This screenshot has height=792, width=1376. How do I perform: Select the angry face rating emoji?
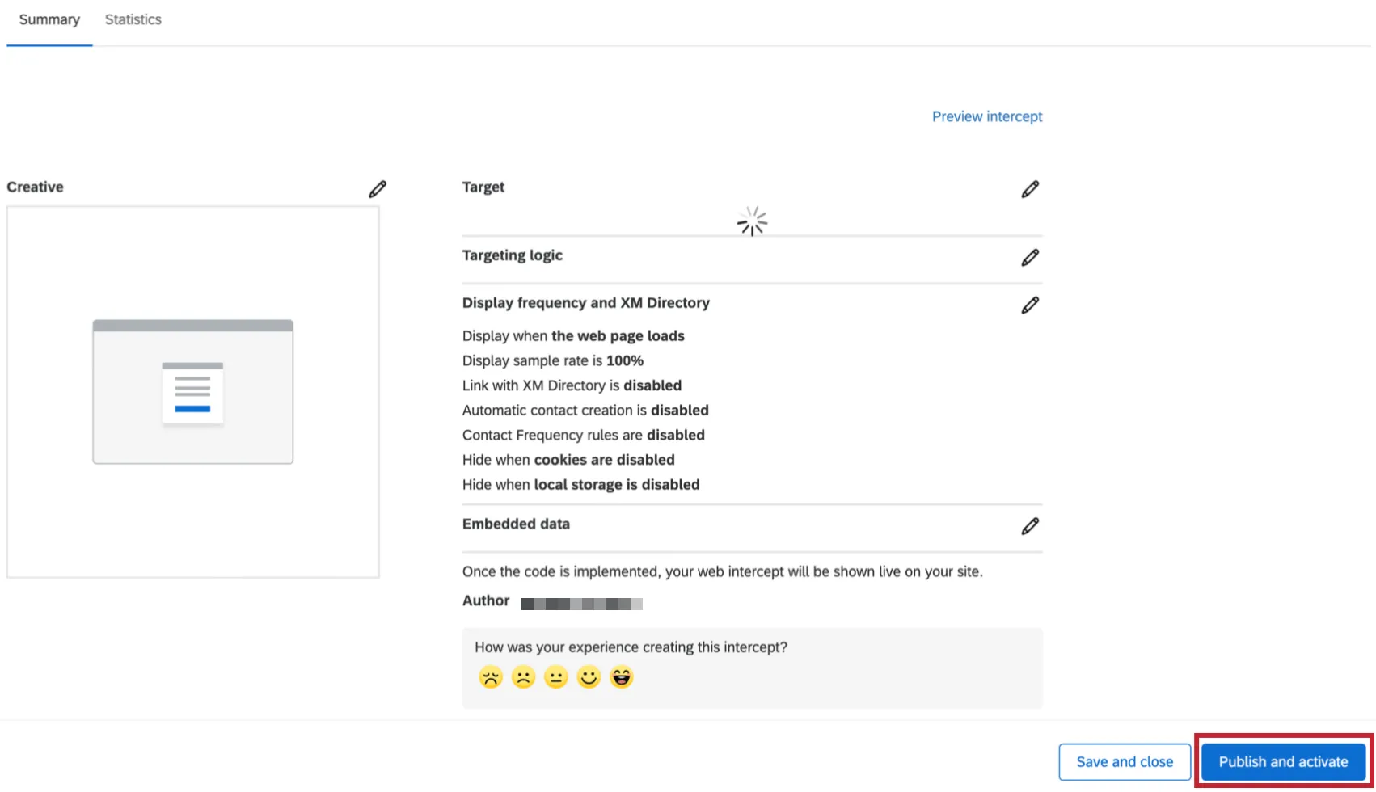490,677
